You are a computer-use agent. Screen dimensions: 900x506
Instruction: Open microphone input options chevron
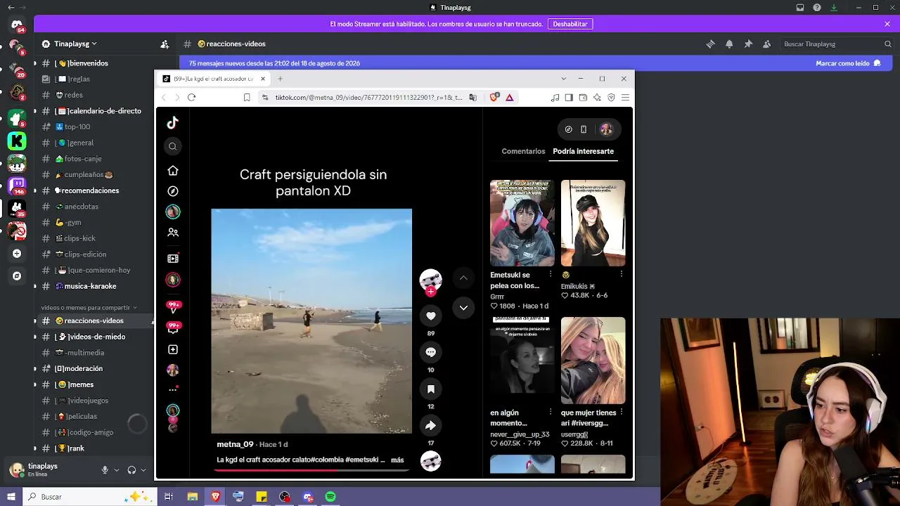click(x=117, y=470)
